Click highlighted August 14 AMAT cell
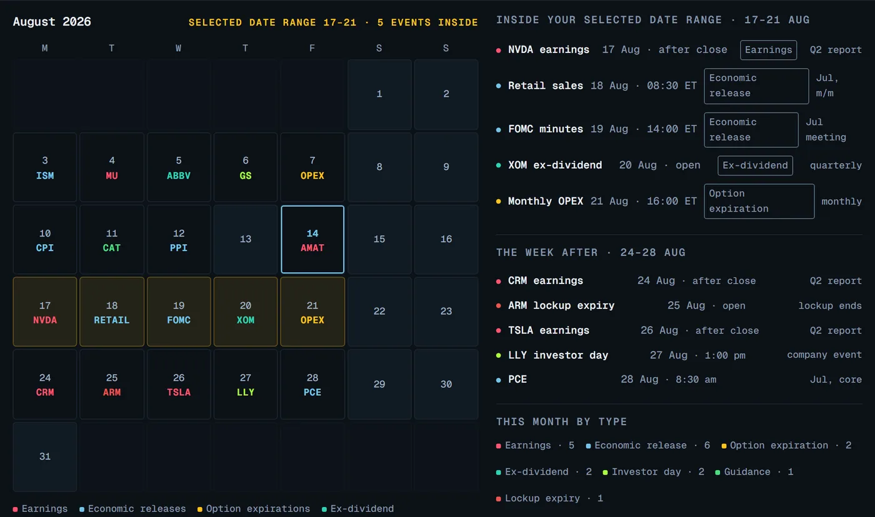The width and height of the screenshot is (875, 517). (312, 240)
